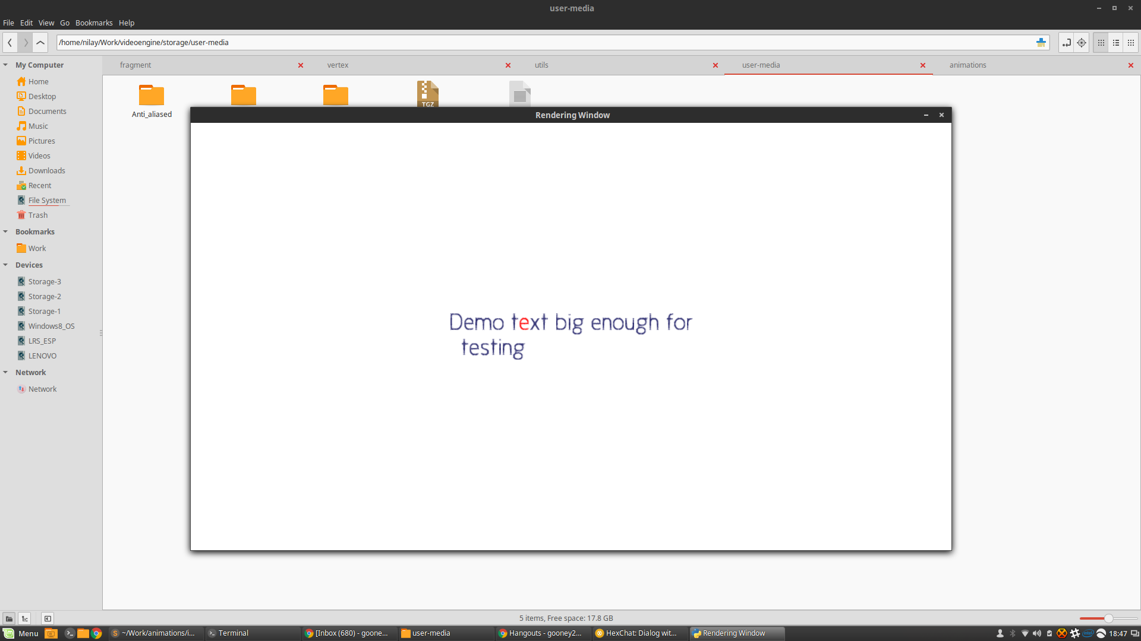Screen dimensions: 1141x641
Task: Hide the sidebar with the collapse button
Action: point(48,618)
